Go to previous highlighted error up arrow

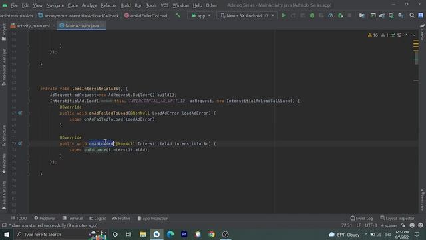pyautogui.click(x=407, y=35)
